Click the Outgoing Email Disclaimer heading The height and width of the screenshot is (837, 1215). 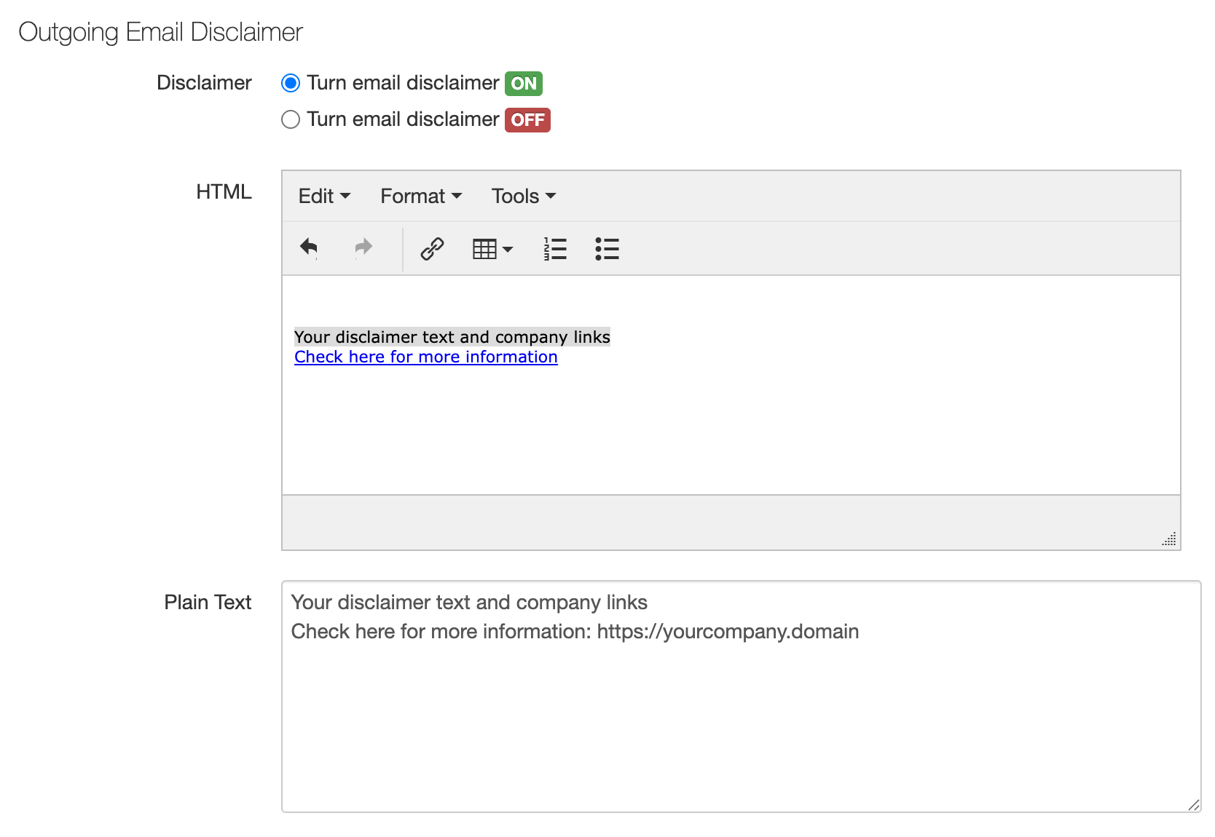click(160, 32)
